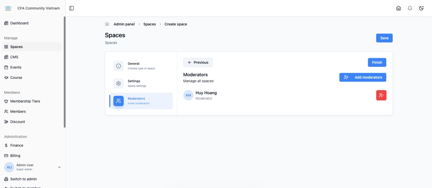432x188 pixels.
Task: Toggle dark mode moon icon
Action: (x=421, y=8)
